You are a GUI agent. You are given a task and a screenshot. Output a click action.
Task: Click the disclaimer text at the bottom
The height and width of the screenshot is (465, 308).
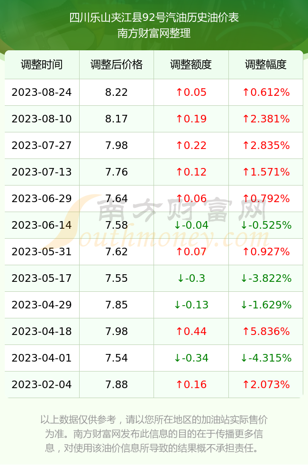(x=154, y=434)
